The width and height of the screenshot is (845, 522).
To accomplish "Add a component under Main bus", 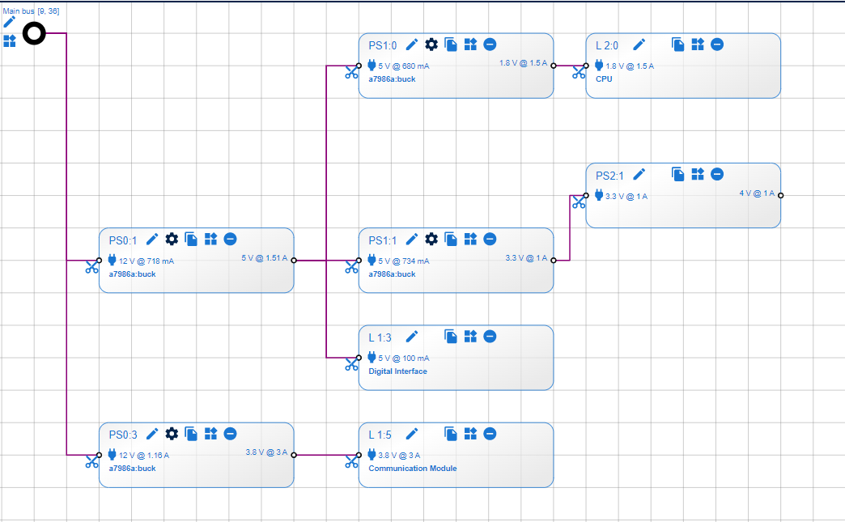I will (9, 41).
